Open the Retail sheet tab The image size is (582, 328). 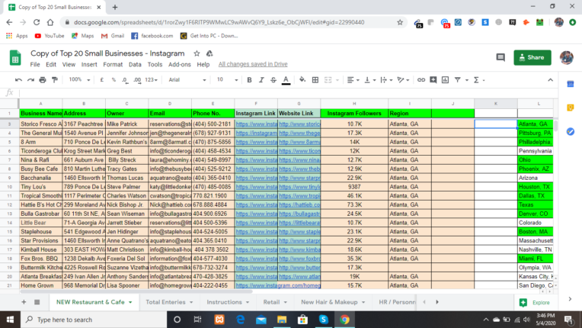[x=275, y=302]
